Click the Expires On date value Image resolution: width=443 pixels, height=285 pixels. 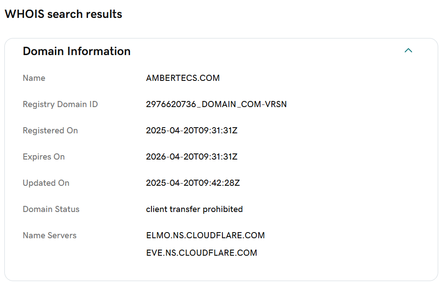pos(192,157)
